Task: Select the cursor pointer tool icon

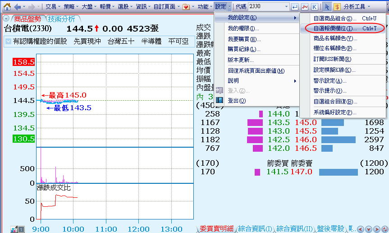Action: (x=327, y=7)
